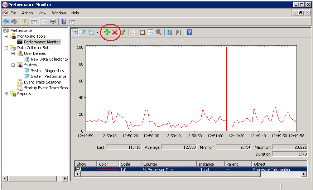Open the Window menu

point(59,13)
